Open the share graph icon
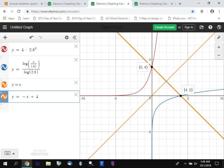The height and width of the screenshot is (168, 224). tap(201, 27)
